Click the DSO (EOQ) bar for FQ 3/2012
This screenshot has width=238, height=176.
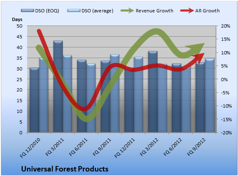[x=153, y=92]
